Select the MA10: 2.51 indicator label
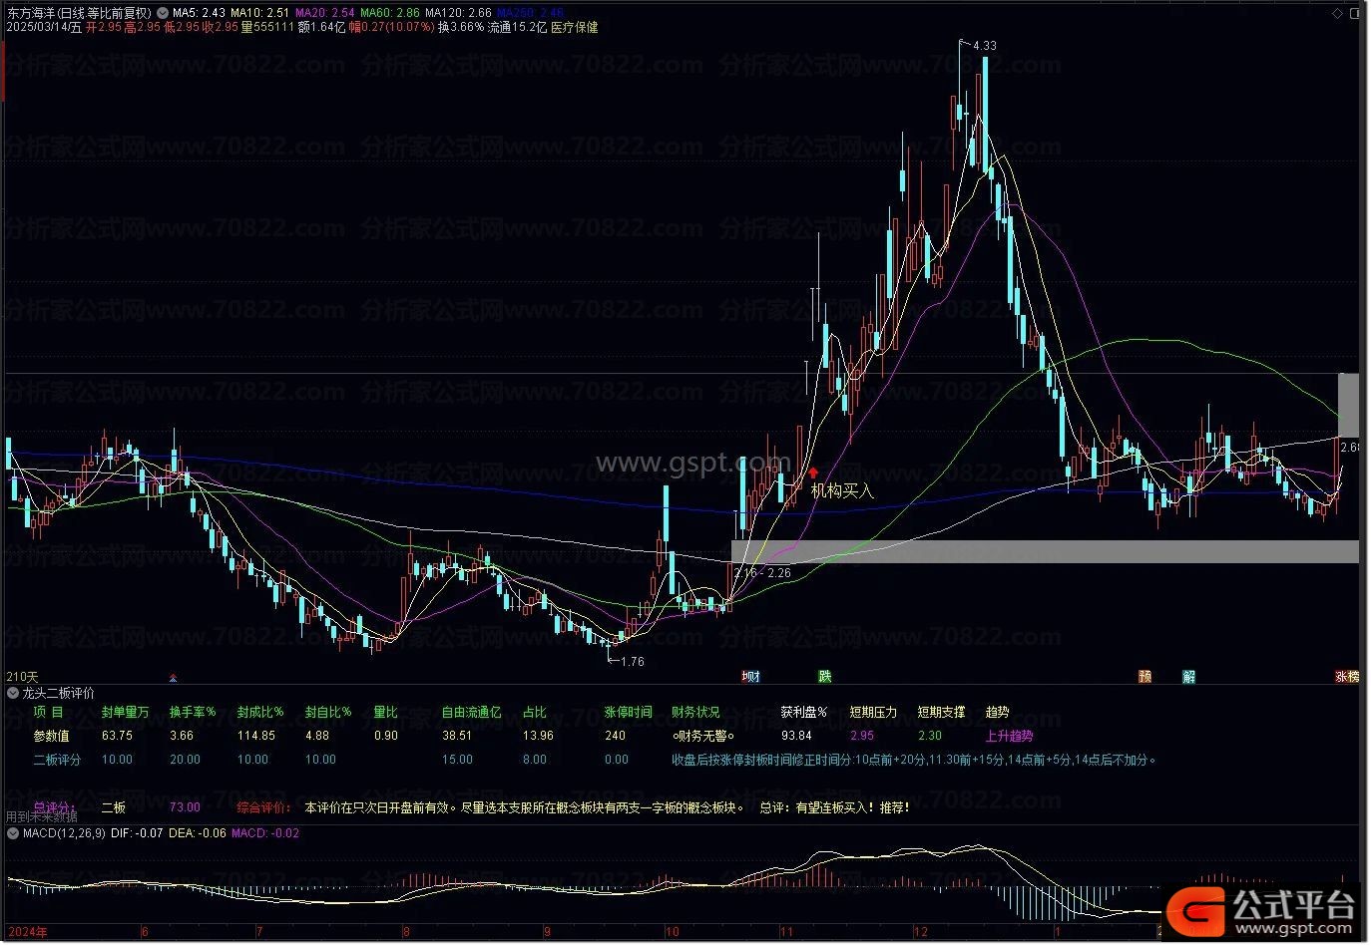The height and width of the screenshot is (945, 1371). [259, 13]
